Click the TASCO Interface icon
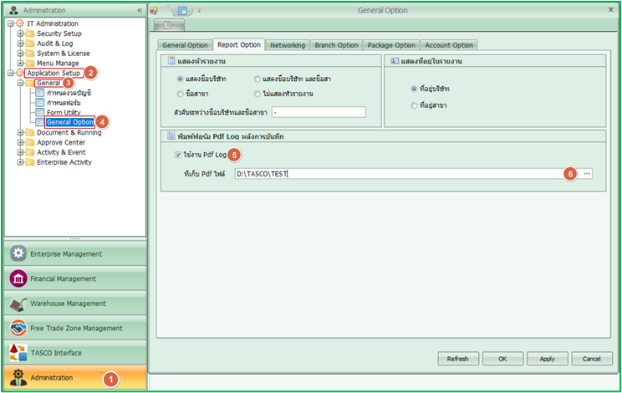 click(x=18, y=353)
